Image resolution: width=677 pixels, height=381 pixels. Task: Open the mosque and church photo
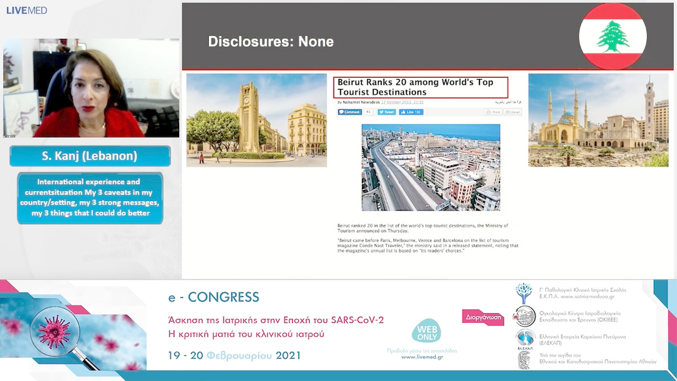click(x=599, y=120)
